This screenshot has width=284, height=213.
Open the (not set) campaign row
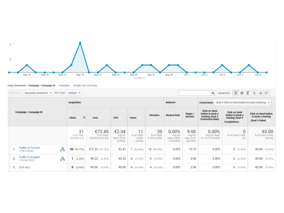pos(24,167)
